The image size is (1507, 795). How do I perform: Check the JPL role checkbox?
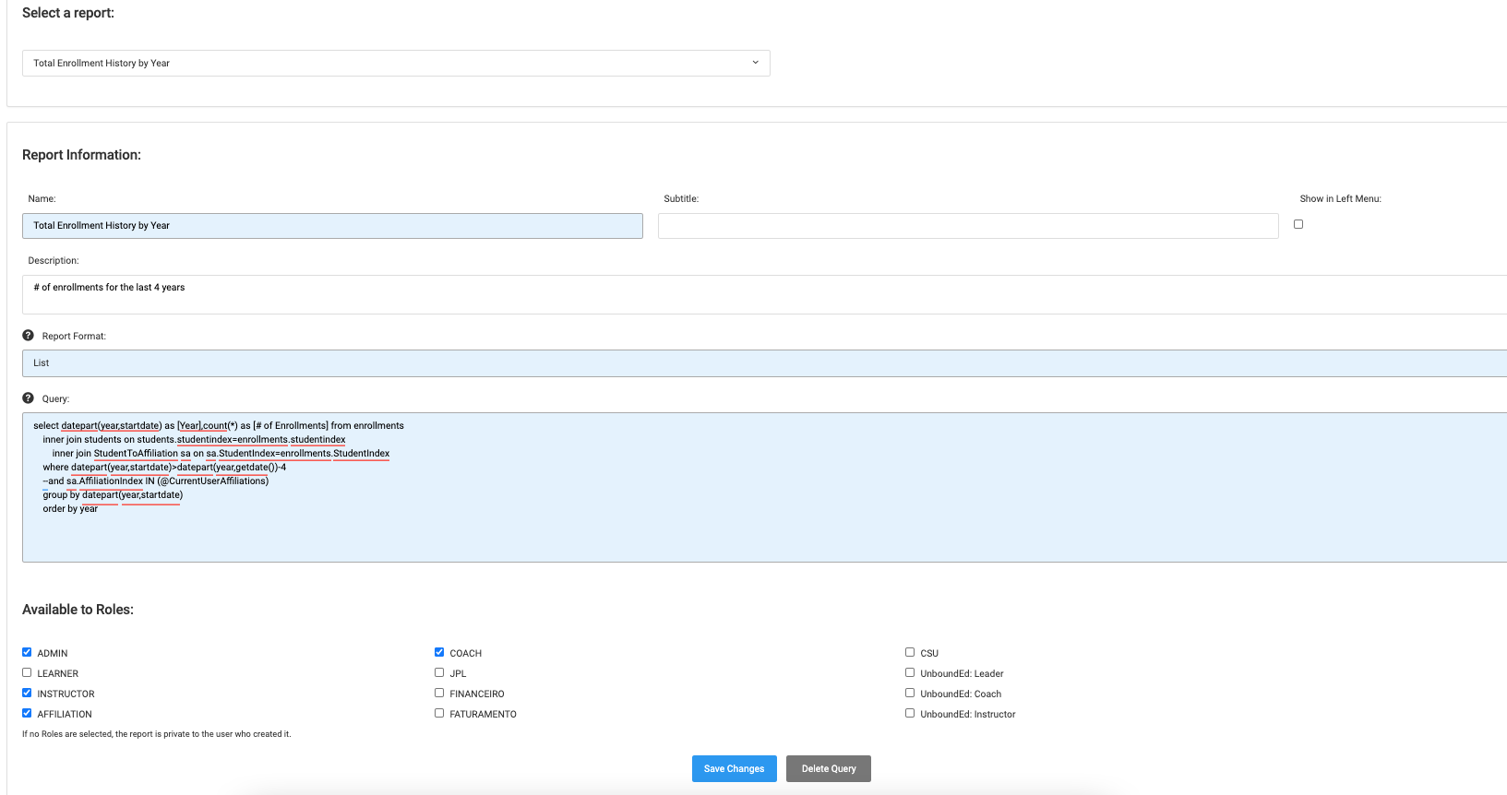click(439, 672)
